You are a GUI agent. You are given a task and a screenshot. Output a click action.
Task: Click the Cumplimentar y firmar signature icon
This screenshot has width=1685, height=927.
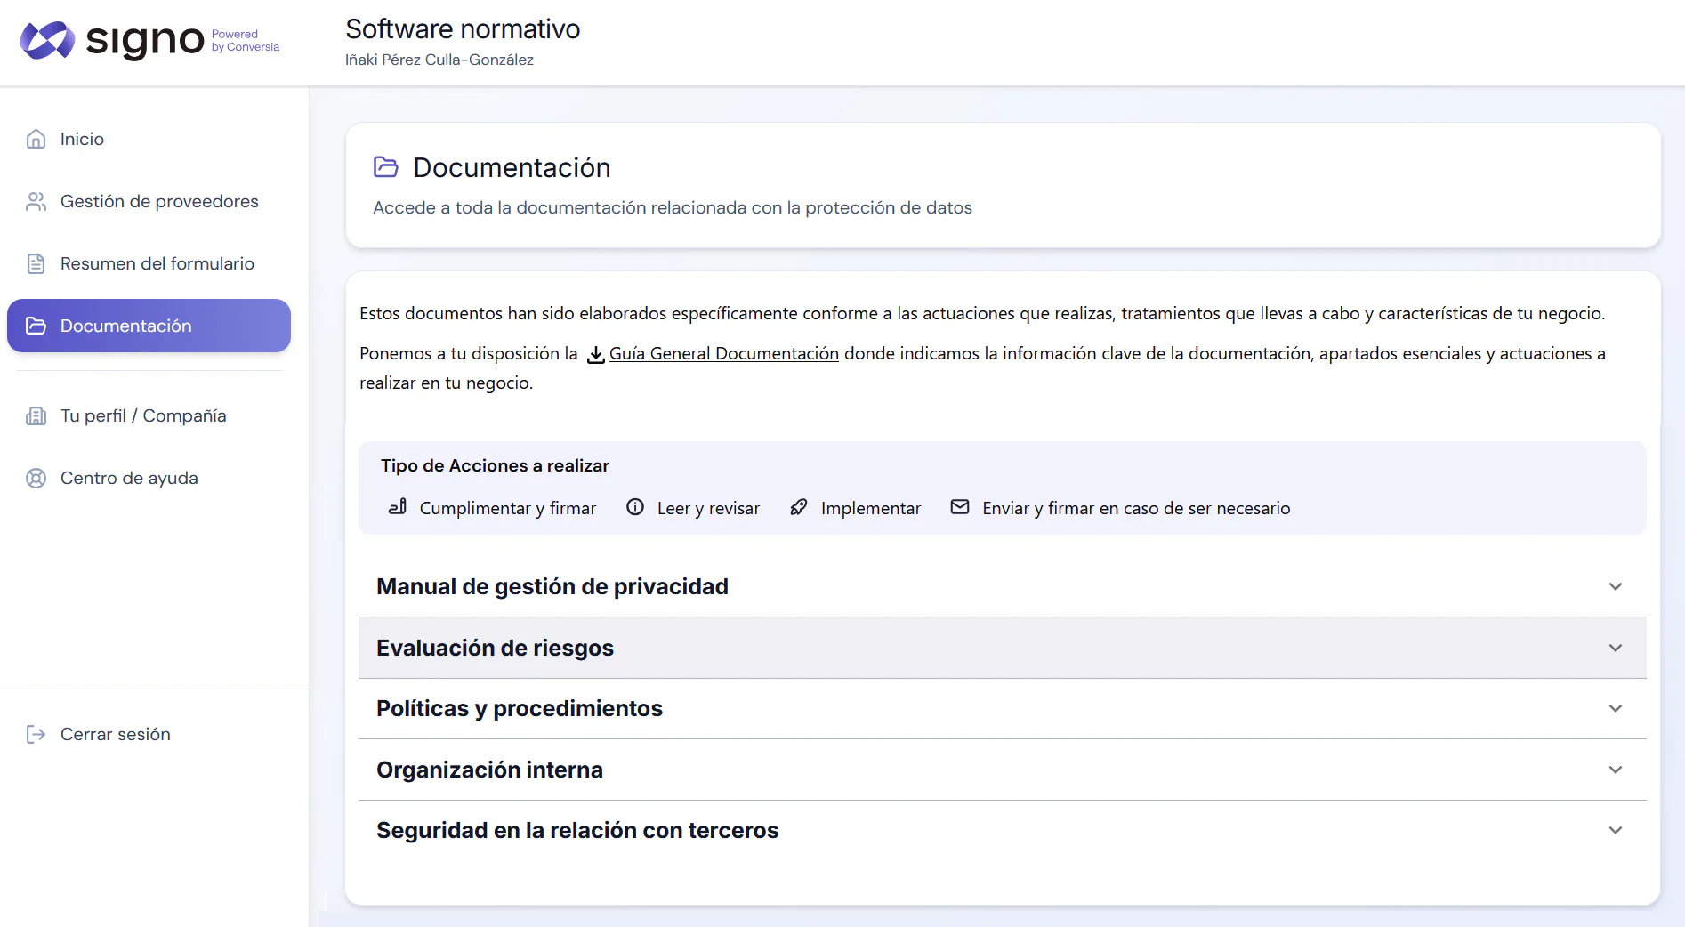[x=398, y=507]
